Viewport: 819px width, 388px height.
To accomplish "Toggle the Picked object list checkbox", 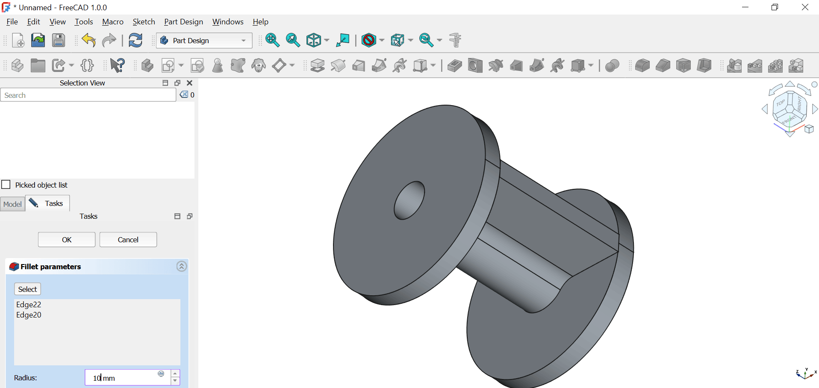I will point(6,185).
